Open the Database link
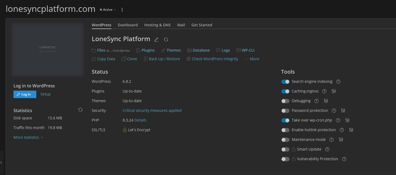 point(199,50)
